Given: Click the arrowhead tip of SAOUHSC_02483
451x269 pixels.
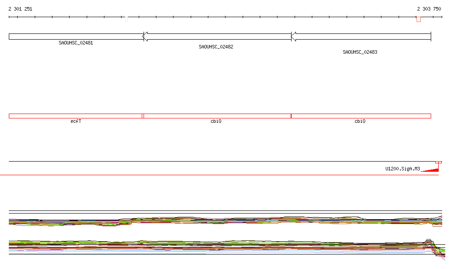Looking at the screenshot, I should 292,37.
